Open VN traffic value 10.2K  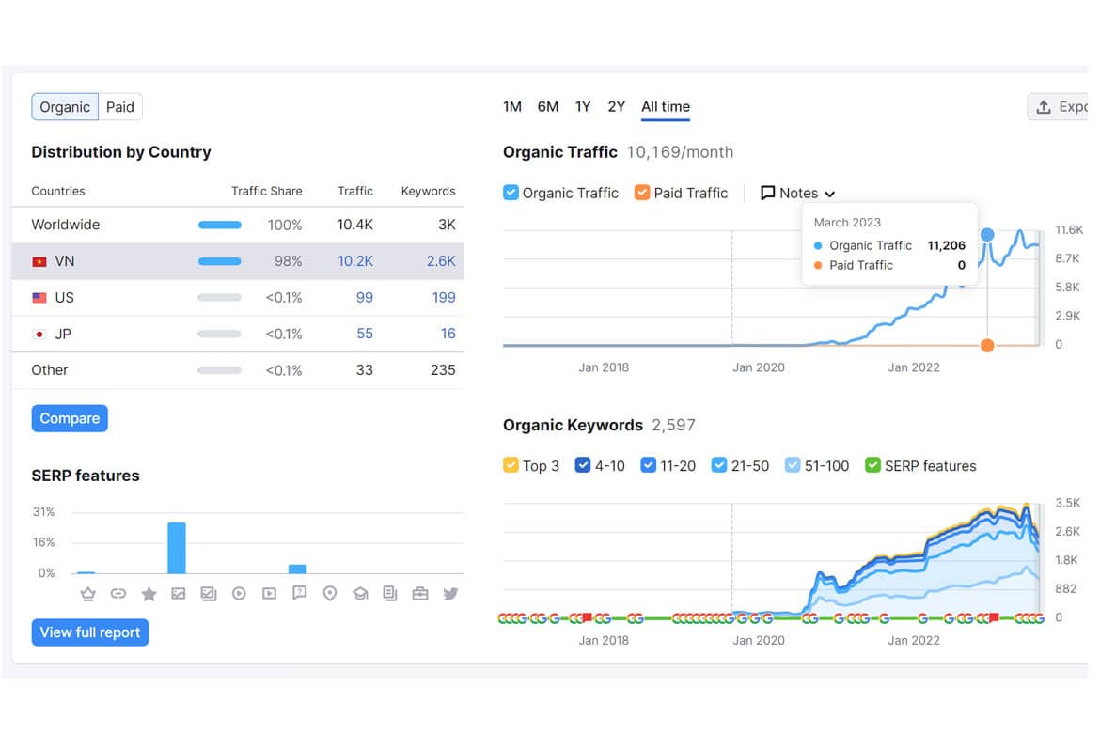coord(355,261)
